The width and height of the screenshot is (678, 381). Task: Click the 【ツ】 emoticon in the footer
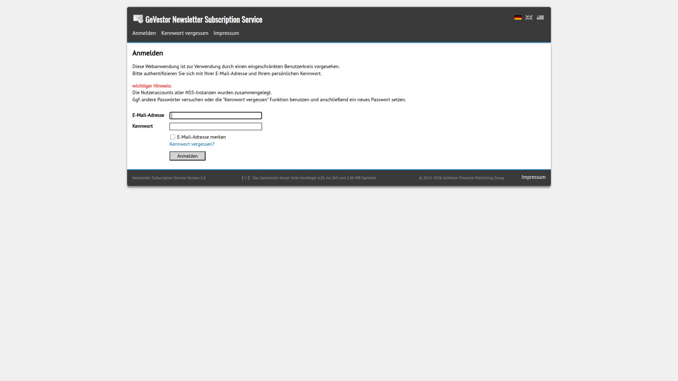click(246, 178)
